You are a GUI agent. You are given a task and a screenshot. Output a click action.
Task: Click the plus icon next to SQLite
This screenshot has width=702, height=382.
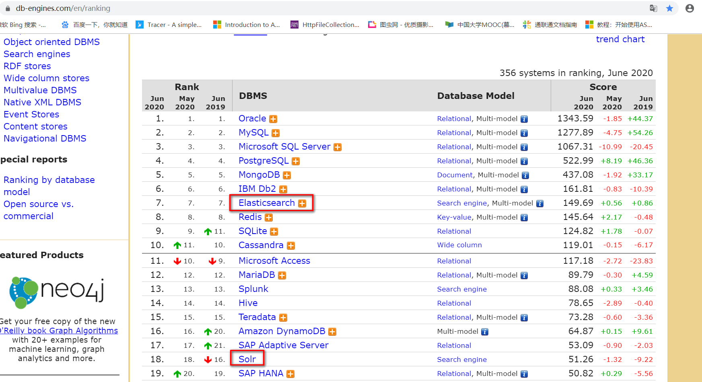[274, 232]
